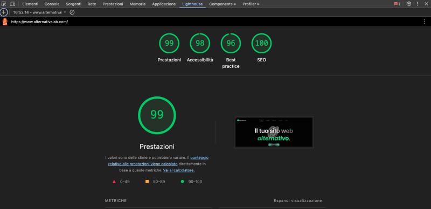Image resolution: width=431 pixels, height=209 pixels.
Task: Click Espandi visualizzazione toggle
Action: (298, 201)
